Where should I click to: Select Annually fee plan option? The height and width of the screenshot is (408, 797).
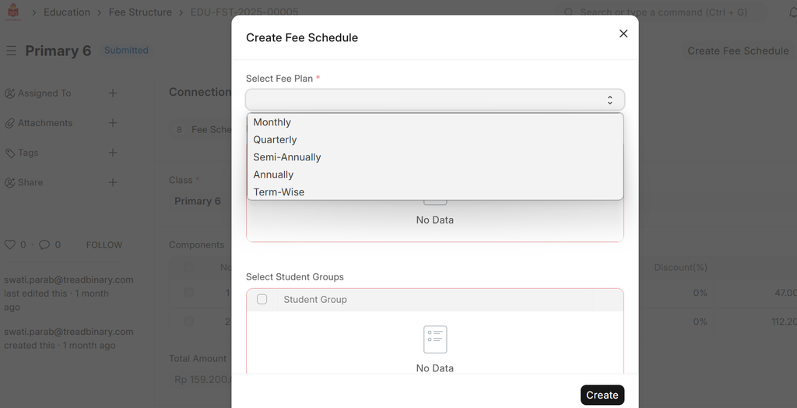click(x=274, y=174)
